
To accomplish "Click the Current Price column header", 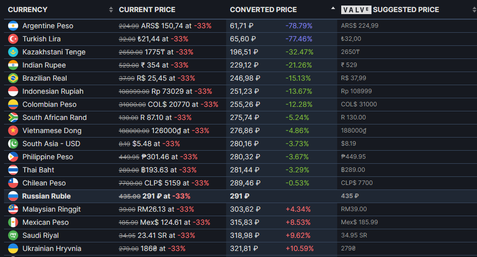I will [x=147, y=10].
